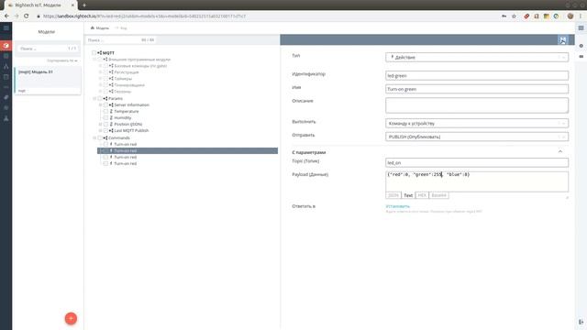Click the Topic field with led_on
This screenshot has width=587, height=330.
(477, 163)
